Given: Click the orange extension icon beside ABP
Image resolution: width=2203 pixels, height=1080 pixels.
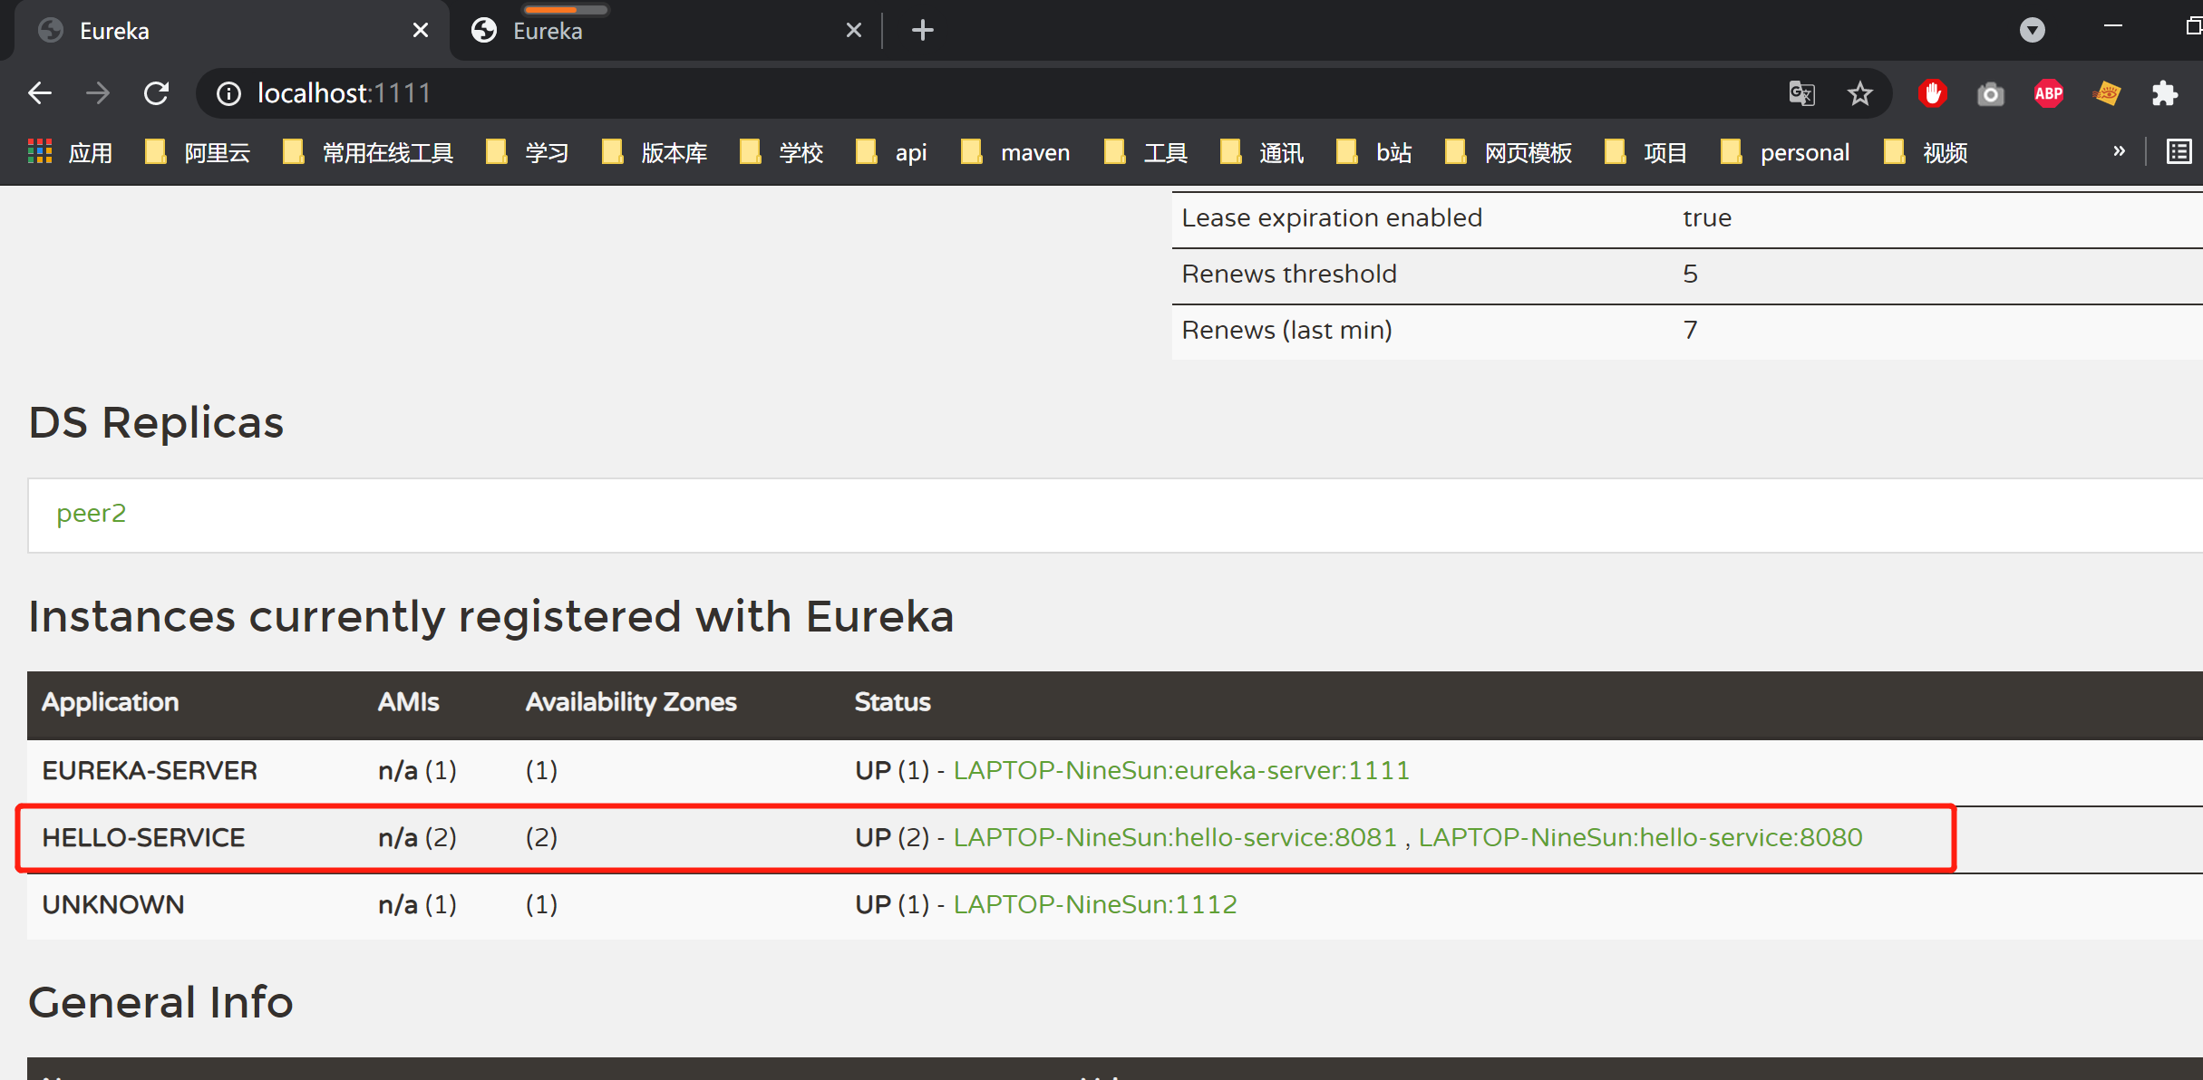Looking at the screenshot, I should coord(2107,93).
